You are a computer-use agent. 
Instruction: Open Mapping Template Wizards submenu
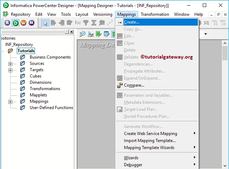157,148
